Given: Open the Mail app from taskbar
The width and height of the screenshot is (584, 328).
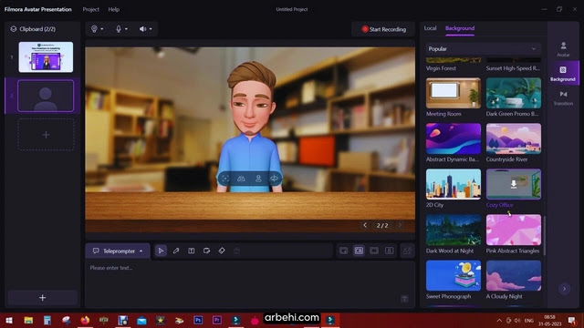Looking at the screenshot, I should click(x=141, y=320).
